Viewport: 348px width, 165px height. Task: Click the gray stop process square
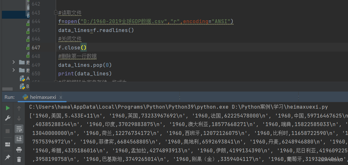[x=8, y=131]
